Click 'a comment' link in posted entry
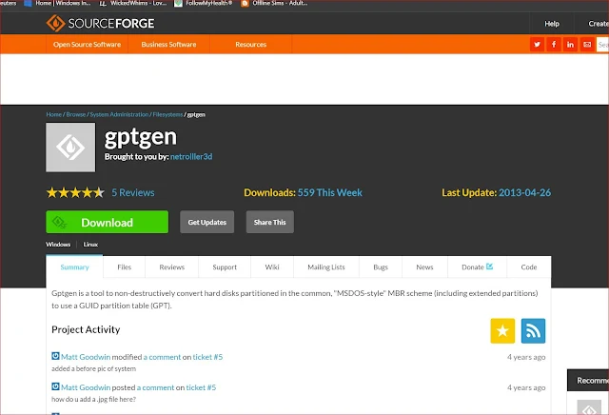Image resolution: width=609 pixels, height=415 pixels. [155, 387]
